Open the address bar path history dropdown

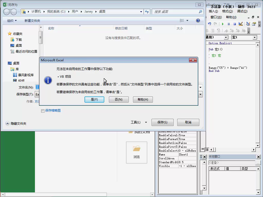click(141, 12)
